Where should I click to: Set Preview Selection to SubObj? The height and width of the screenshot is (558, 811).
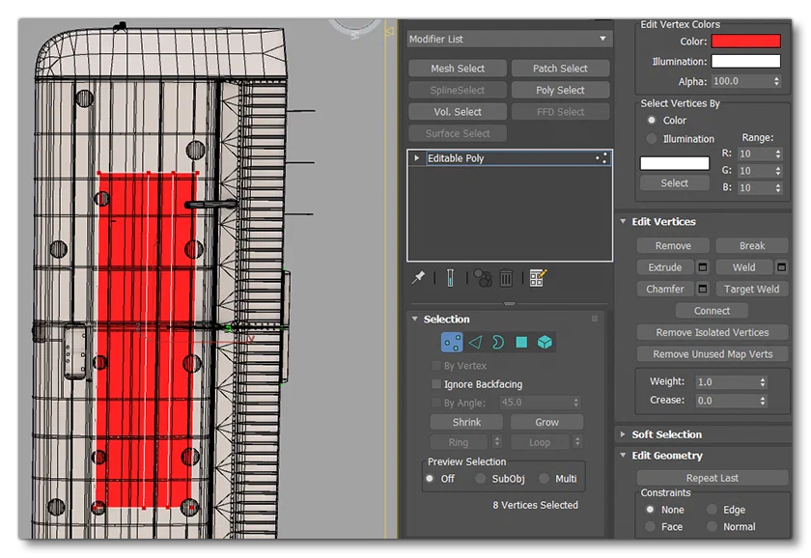(481, 479)
